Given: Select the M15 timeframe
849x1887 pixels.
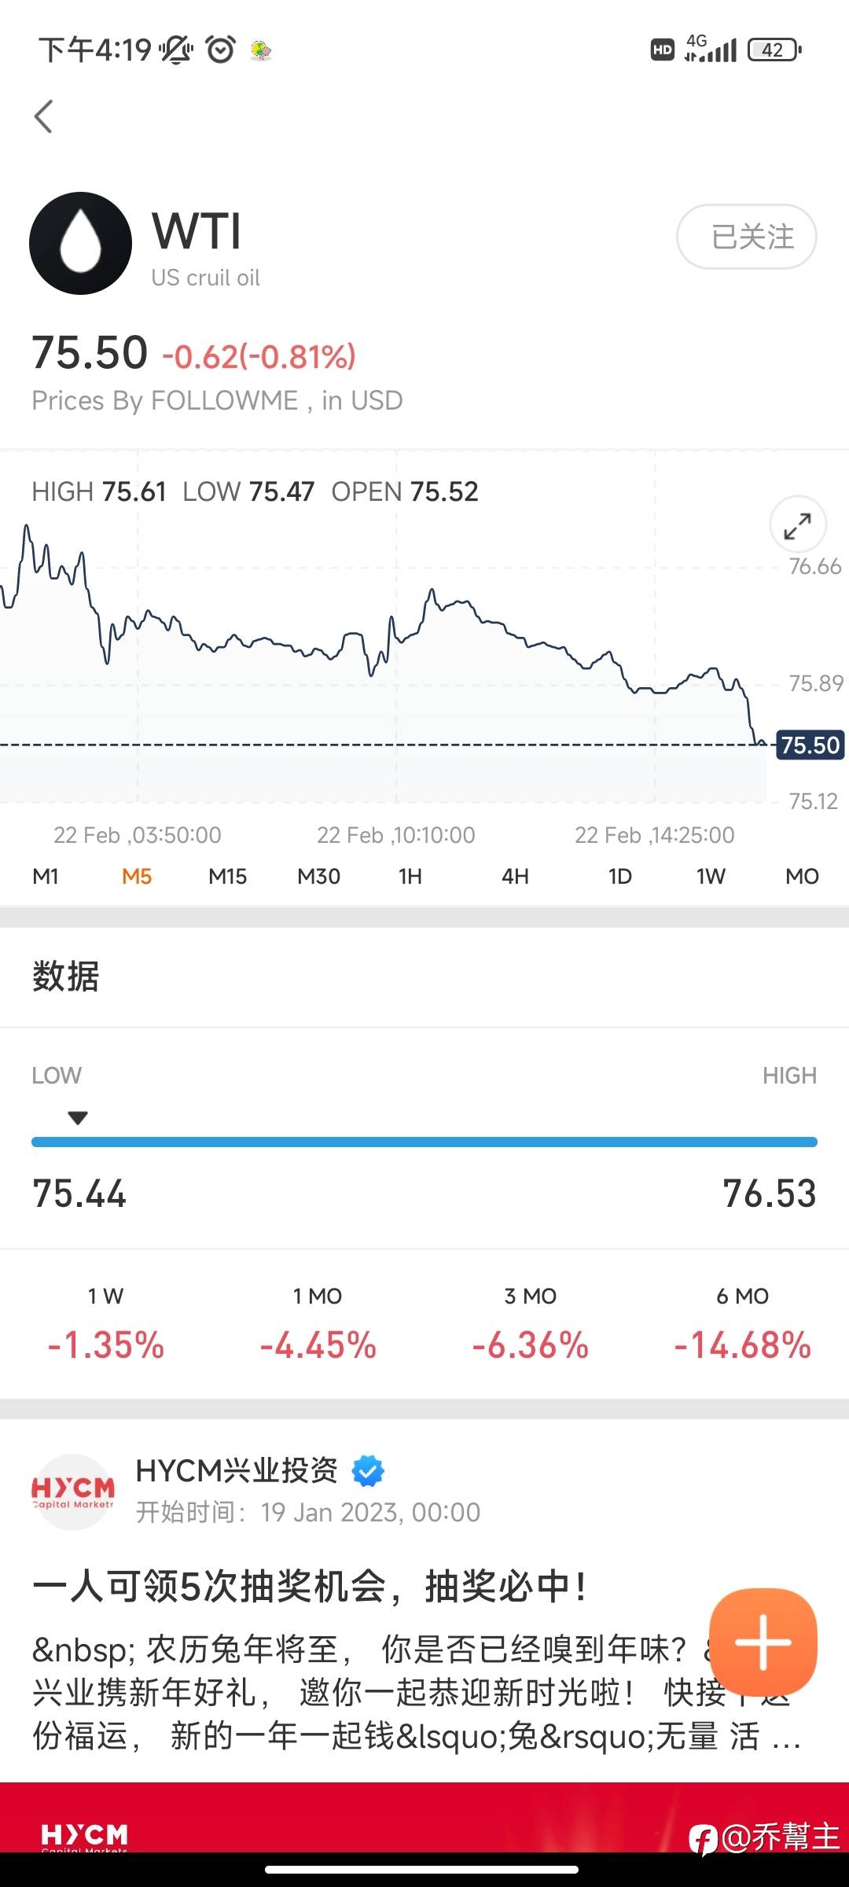Looking at the screenshot, I should (227, 876).
